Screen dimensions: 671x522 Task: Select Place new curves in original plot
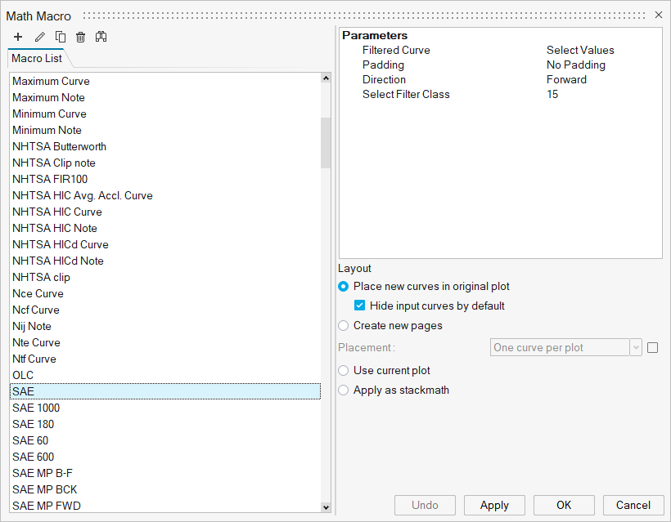coord(344,287)
